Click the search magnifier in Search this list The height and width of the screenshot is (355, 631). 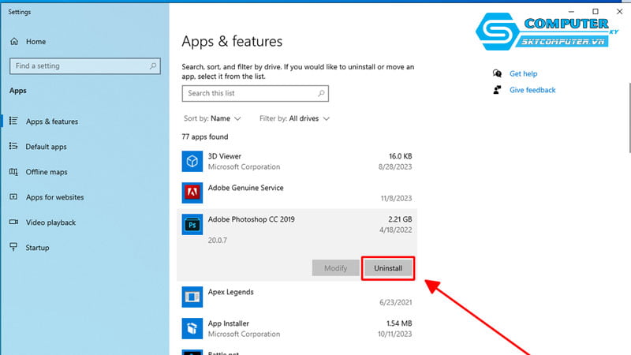pos(319,93)
